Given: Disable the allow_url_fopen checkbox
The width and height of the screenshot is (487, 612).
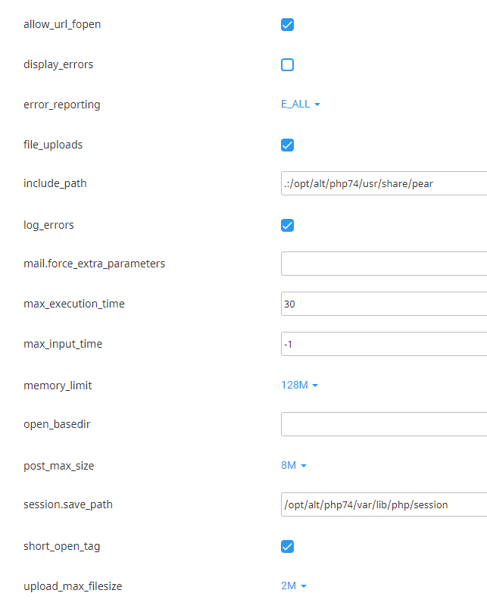Looking at the screenshot, I should [287, 24].
